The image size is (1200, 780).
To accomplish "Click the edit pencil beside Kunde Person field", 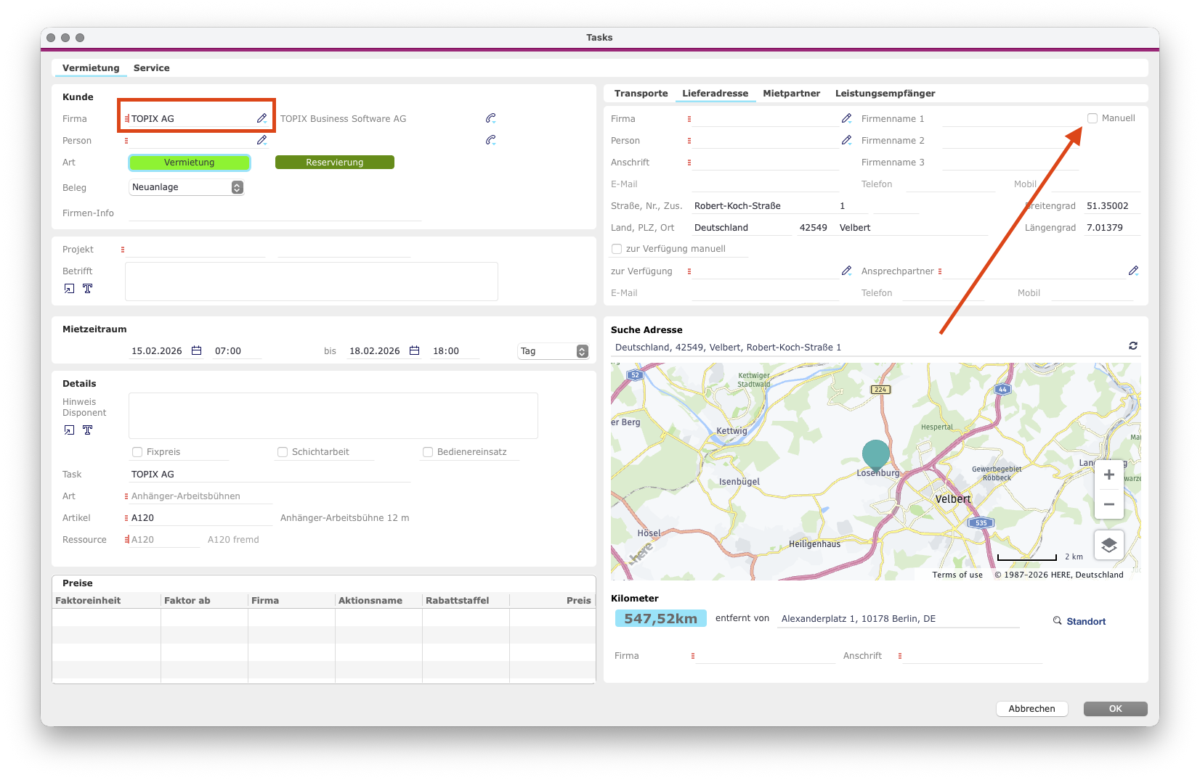I will 262,140.
